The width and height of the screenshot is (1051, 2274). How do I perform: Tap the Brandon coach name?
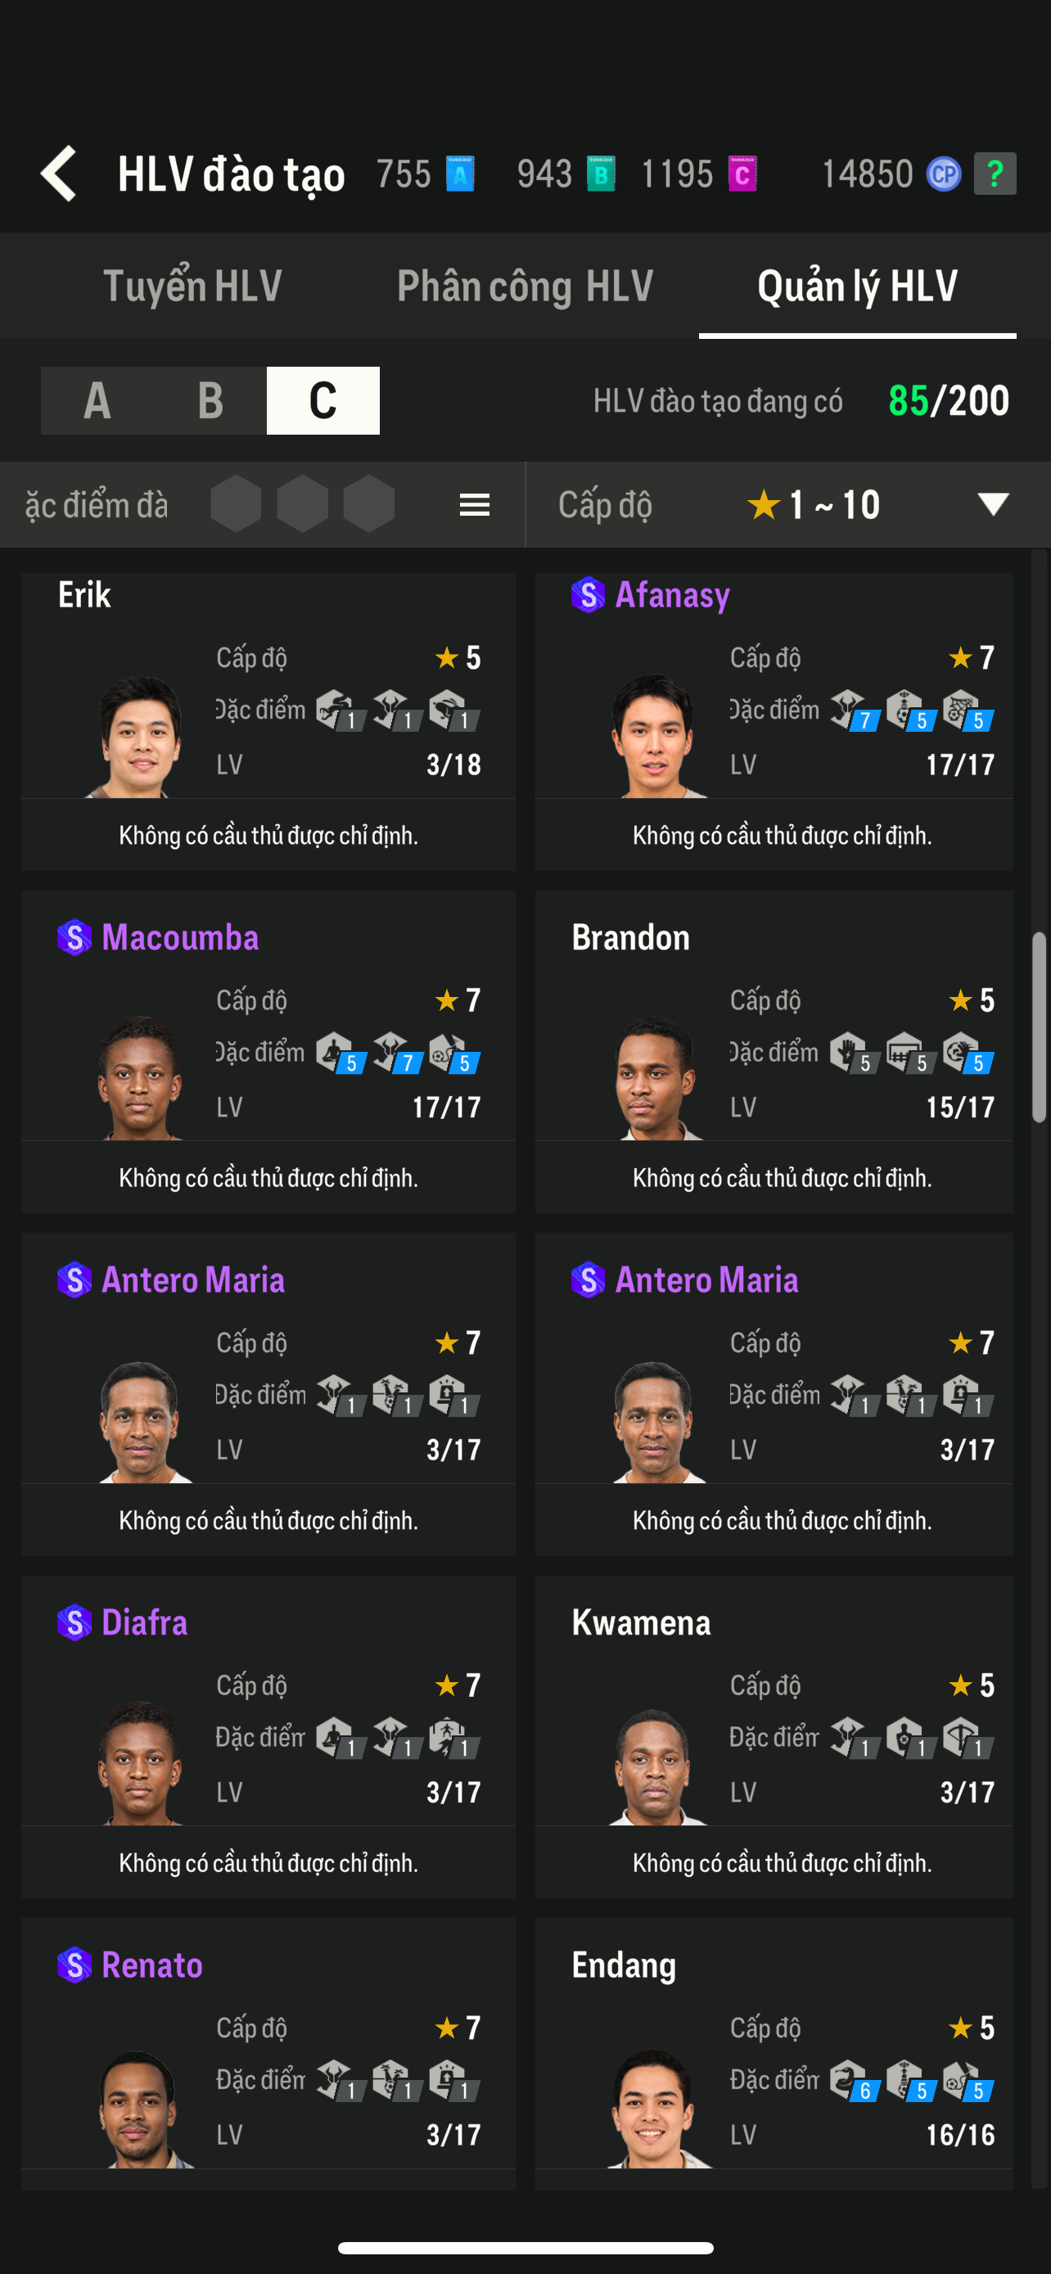630,937
